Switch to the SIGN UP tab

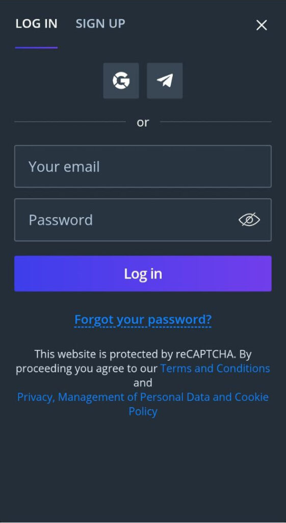pyautogui.click(x=100, y=23)
